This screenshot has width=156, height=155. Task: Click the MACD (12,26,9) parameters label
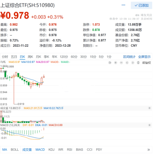10,125
